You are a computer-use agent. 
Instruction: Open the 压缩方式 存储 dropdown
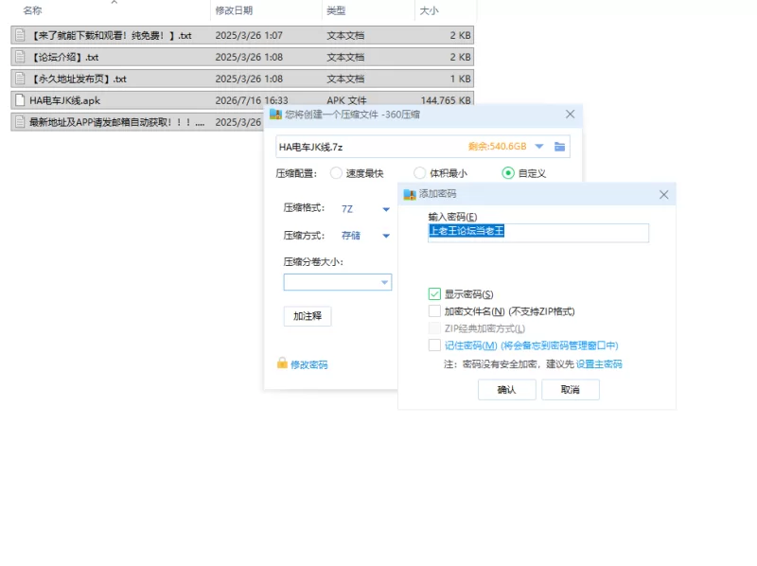click(386, 236)
